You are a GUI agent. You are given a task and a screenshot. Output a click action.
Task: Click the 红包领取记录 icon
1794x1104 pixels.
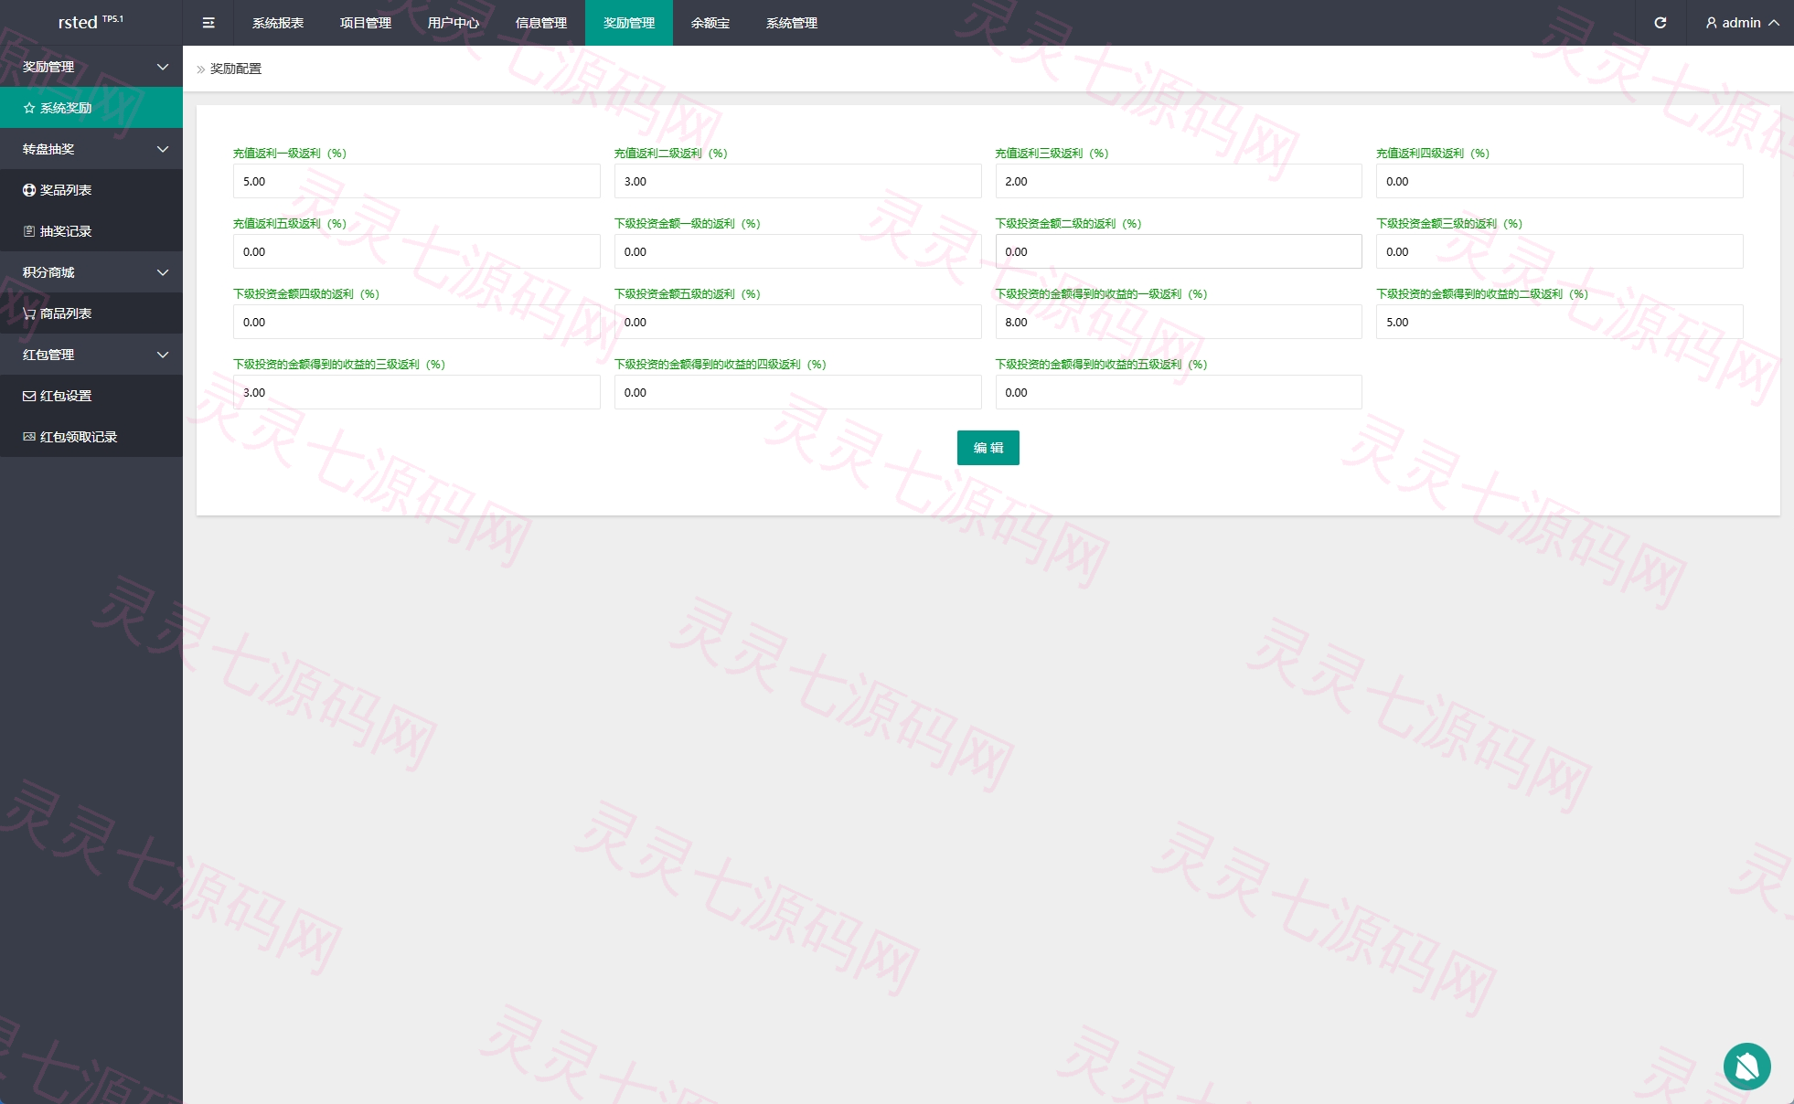pyautogui.click(x=29, y=437)
